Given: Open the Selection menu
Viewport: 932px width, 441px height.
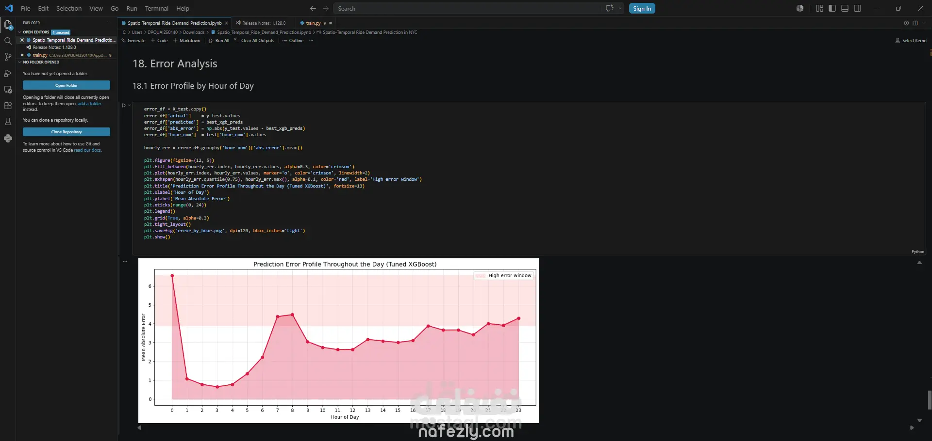Looking at the screenshot, I should pos(69,8).
